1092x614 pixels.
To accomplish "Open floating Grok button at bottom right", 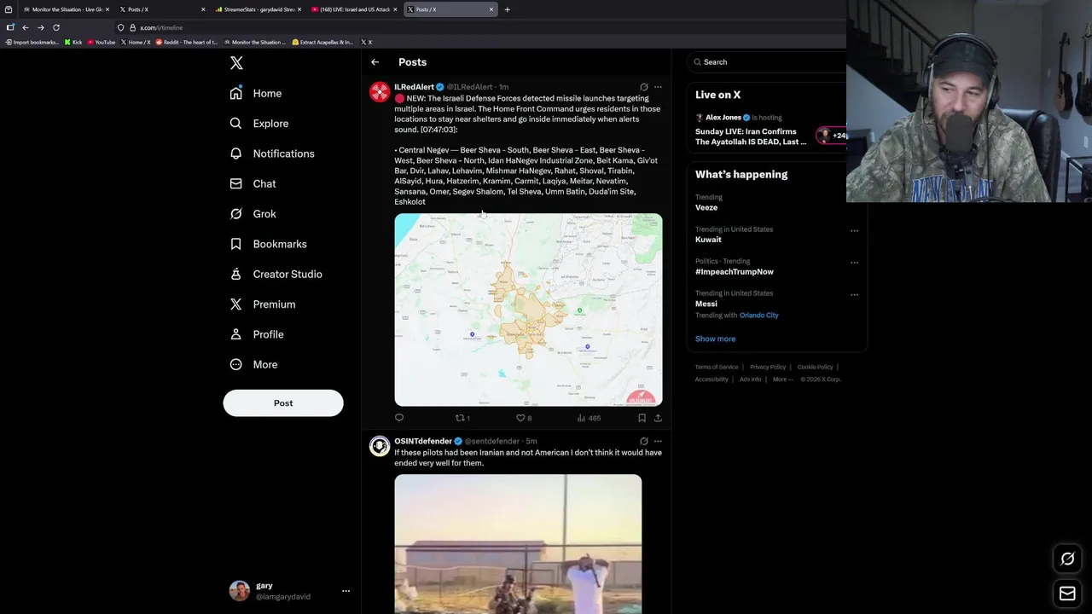I will click(x=1067, y=559).
